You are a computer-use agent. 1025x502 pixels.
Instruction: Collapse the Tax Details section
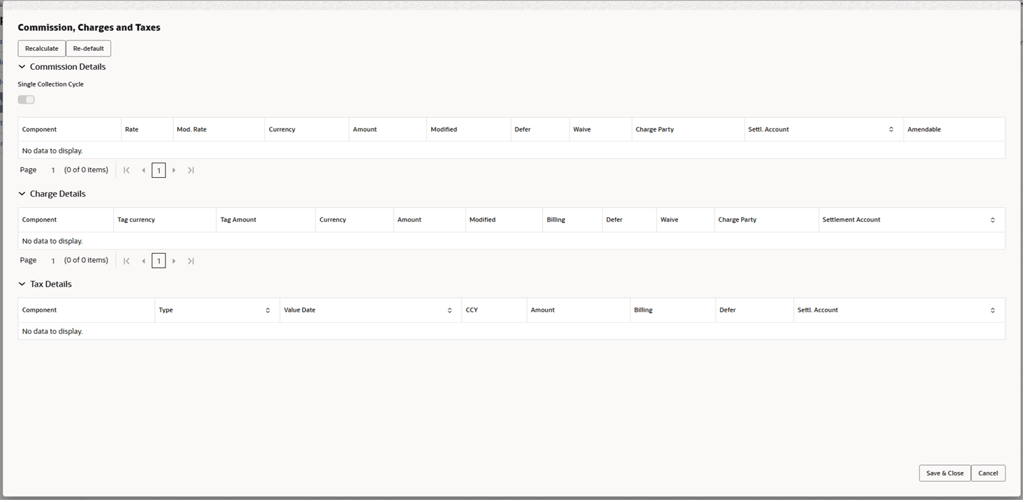(x=22, y=284)
